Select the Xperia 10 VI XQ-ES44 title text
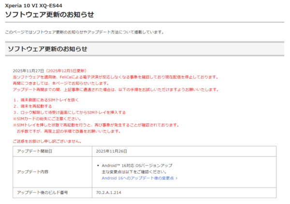This screenshot has width=290, height=204. [x=33, y=5]
